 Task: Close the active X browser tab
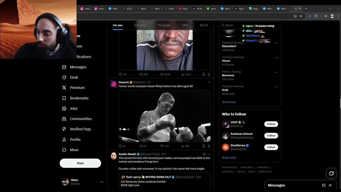pyautogui.click(x=299, y=9)
